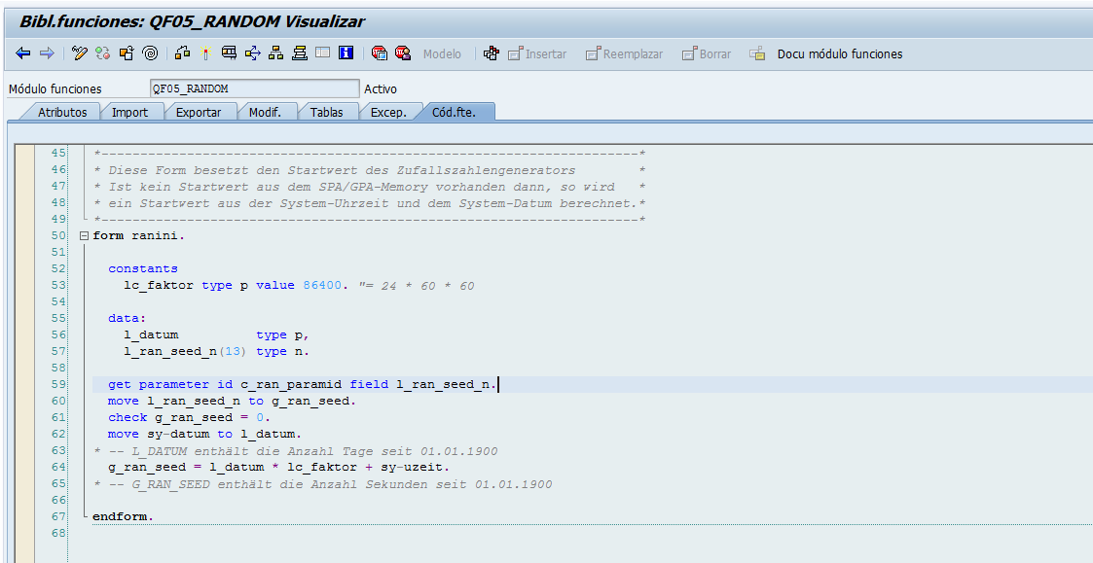Image resolution: width=1093 pixels, height=563 pixels.
Task: Click the spiral Enhancements icon
Action: 150,53
